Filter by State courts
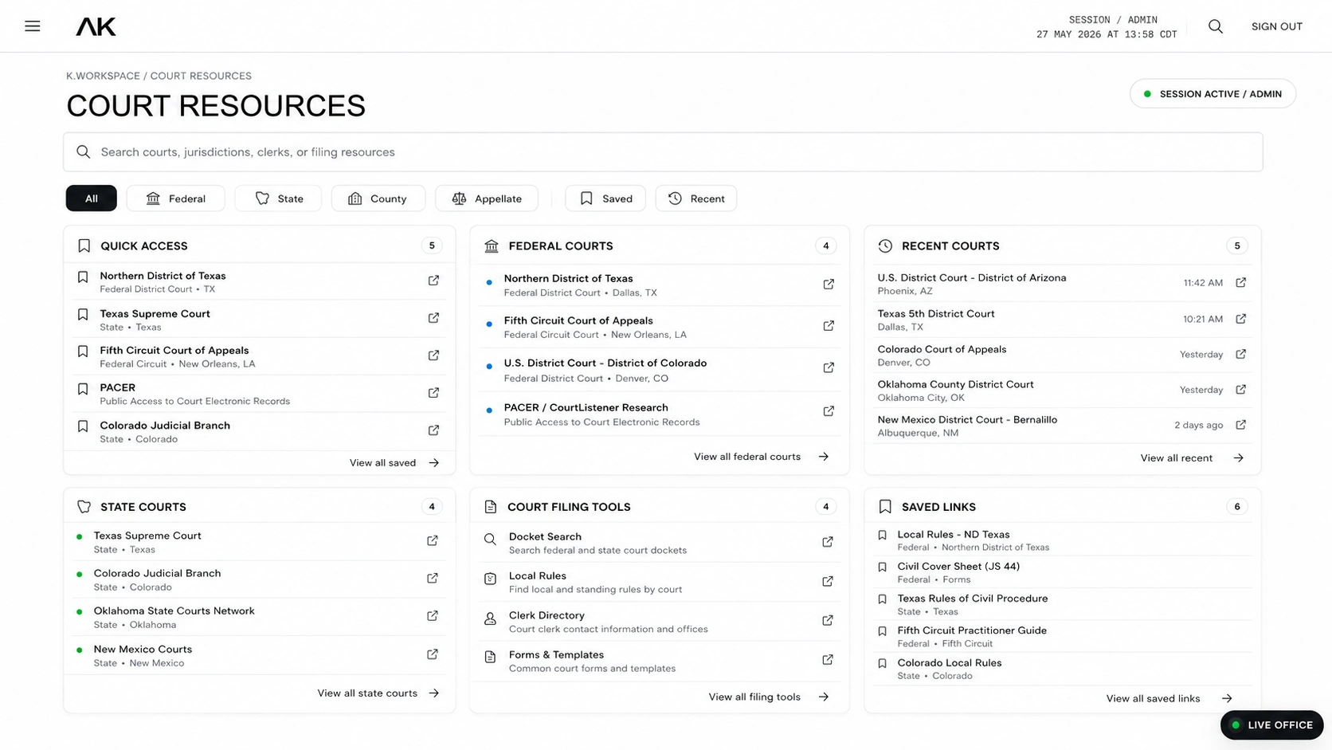Screen dimensions: 1332x750 [278, 198]
